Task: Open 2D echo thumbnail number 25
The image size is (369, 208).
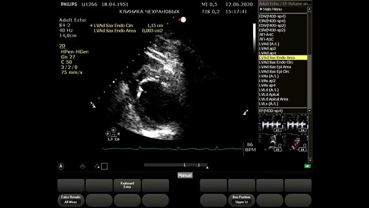Action: 270,143
